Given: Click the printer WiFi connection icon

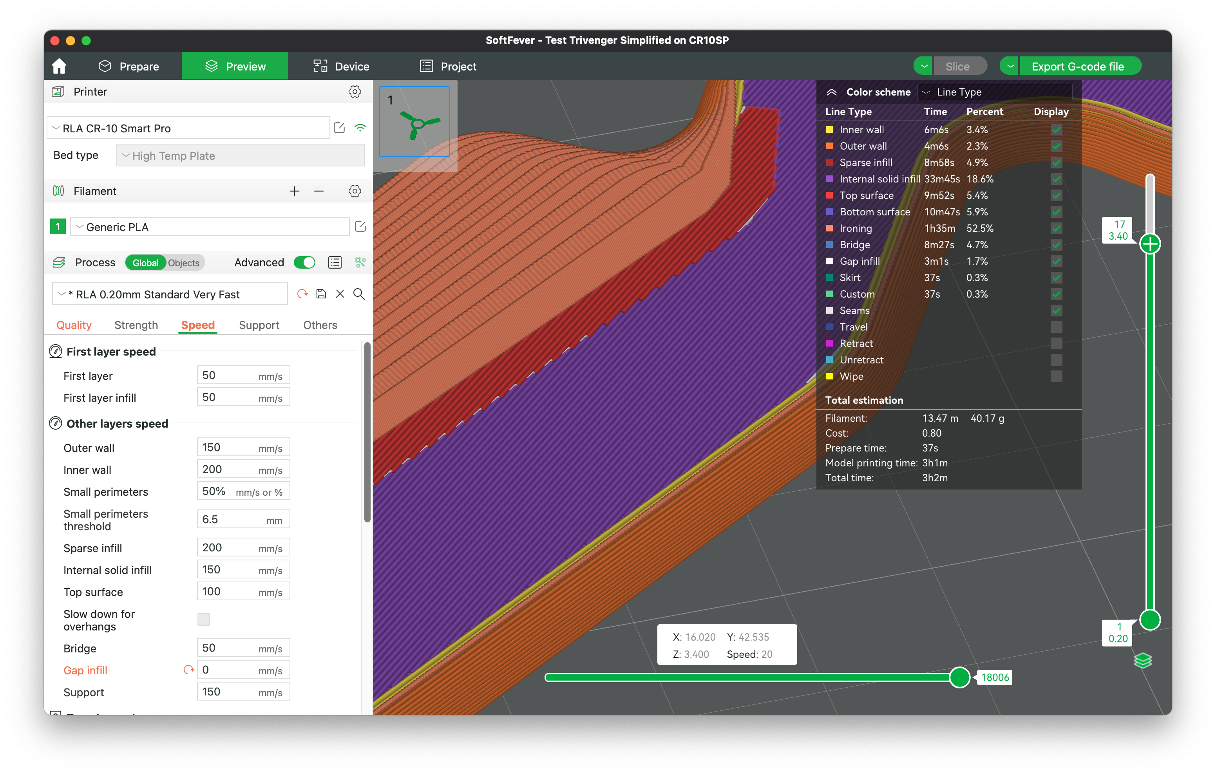Looking at the screenshot, I should tap(360, 128).
